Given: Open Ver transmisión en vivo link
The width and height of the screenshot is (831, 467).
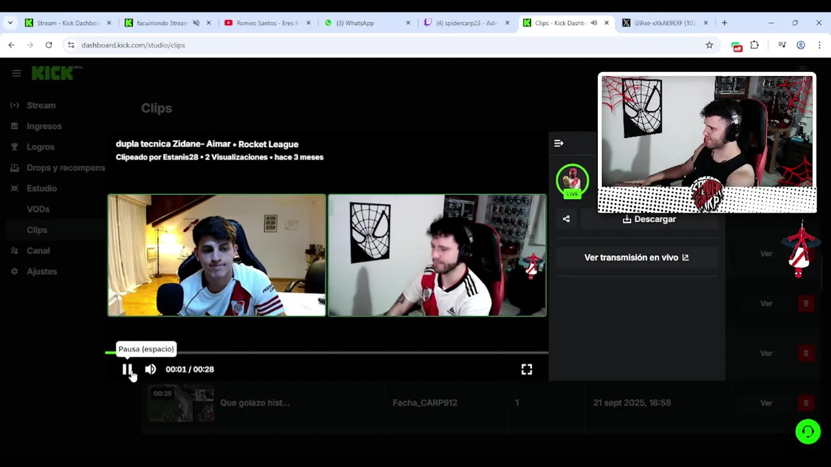Looking at the screenshot, I should coord(636,257).
